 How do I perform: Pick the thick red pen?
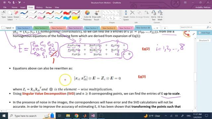[50, 13]
